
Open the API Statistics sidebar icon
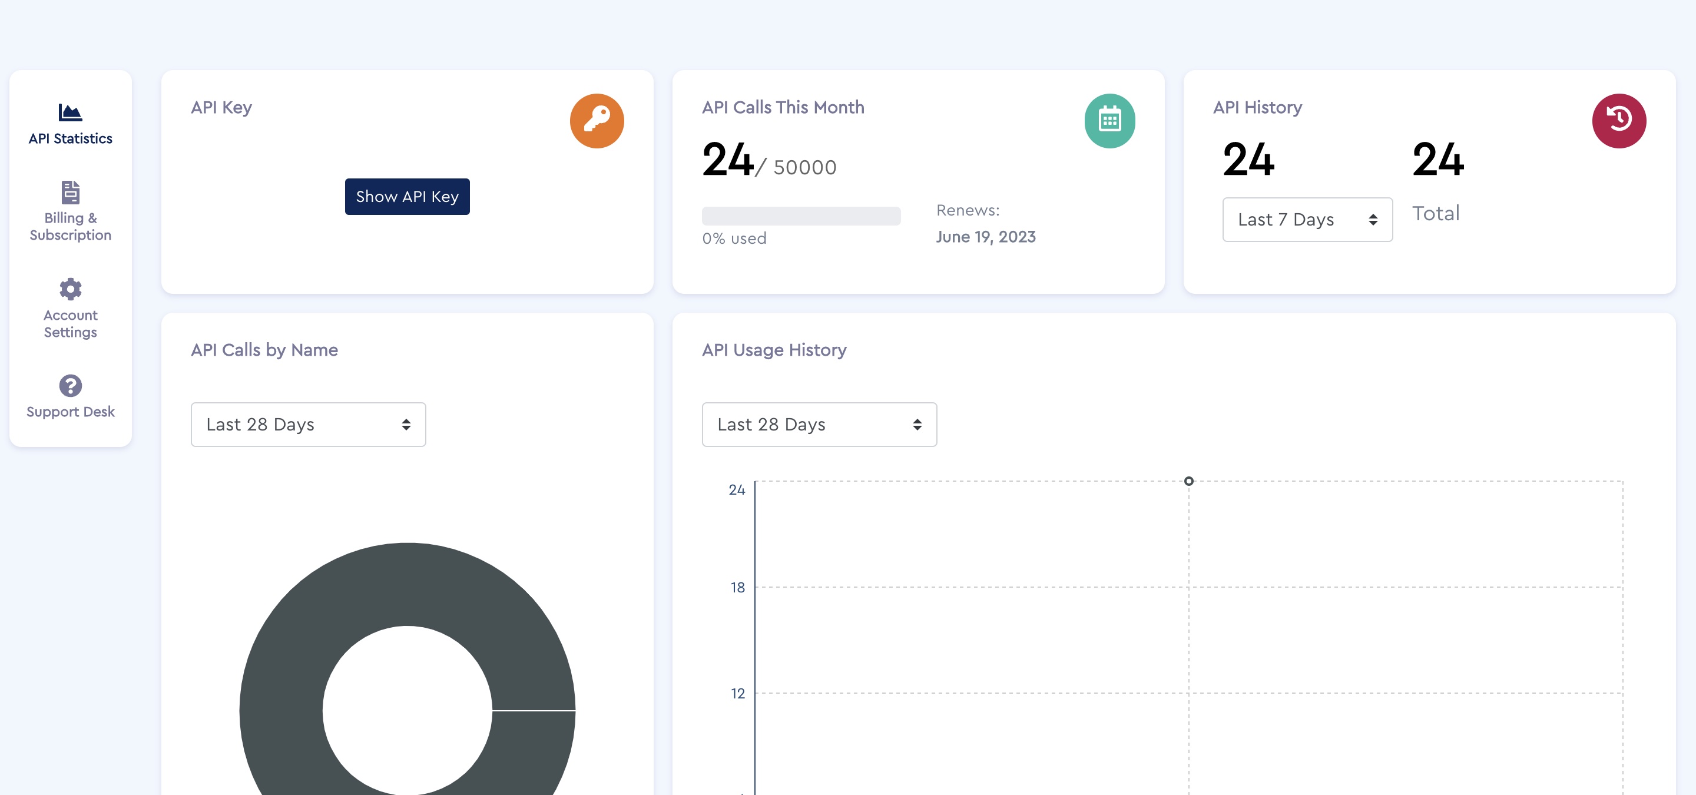coord(71,112)
